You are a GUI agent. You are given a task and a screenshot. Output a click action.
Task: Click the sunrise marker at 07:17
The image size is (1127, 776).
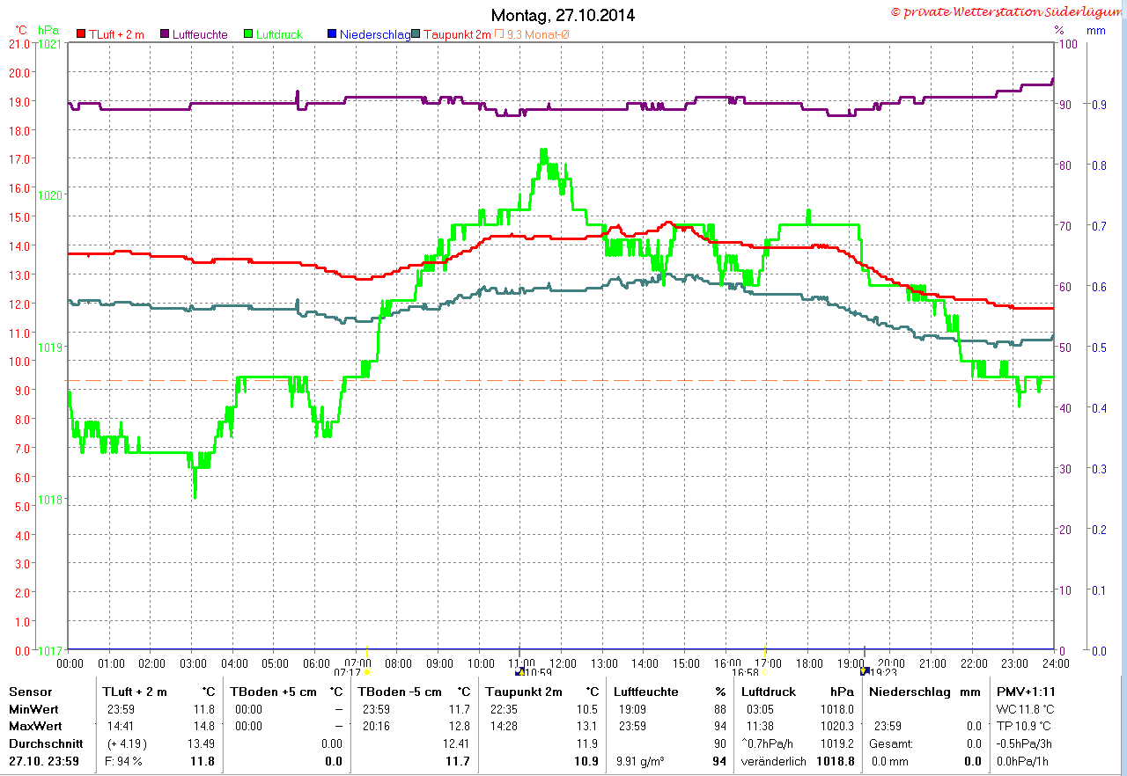(x=367, y=672)
